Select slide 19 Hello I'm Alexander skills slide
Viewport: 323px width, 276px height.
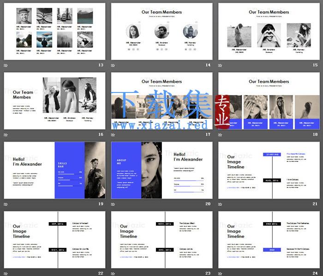point(54,170)
